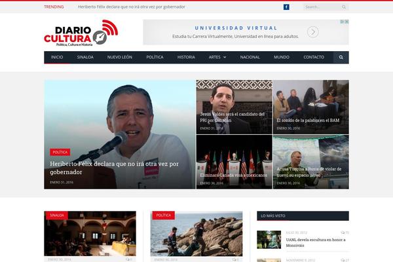Click the Política tag on refugee photo card

[x=163, y=215]
